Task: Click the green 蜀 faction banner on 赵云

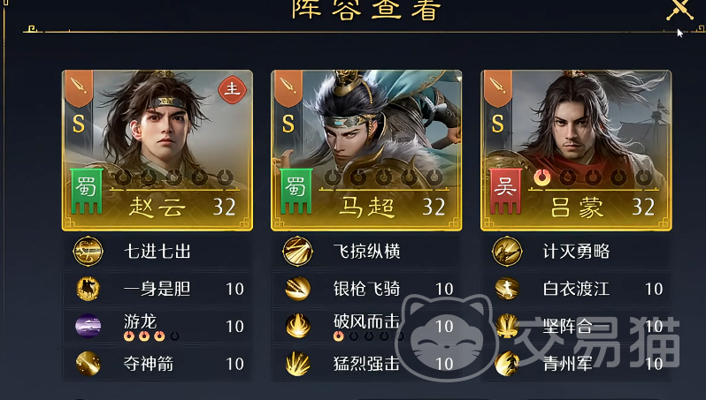Action: tap(86, 191)
